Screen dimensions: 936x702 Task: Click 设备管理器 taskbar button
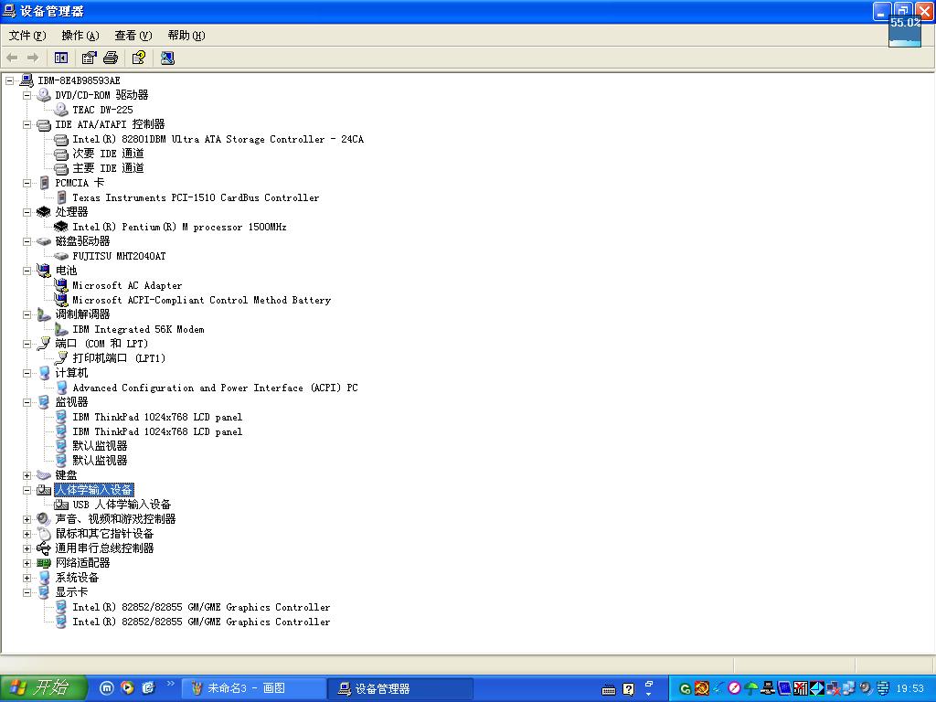coord(400,688)
